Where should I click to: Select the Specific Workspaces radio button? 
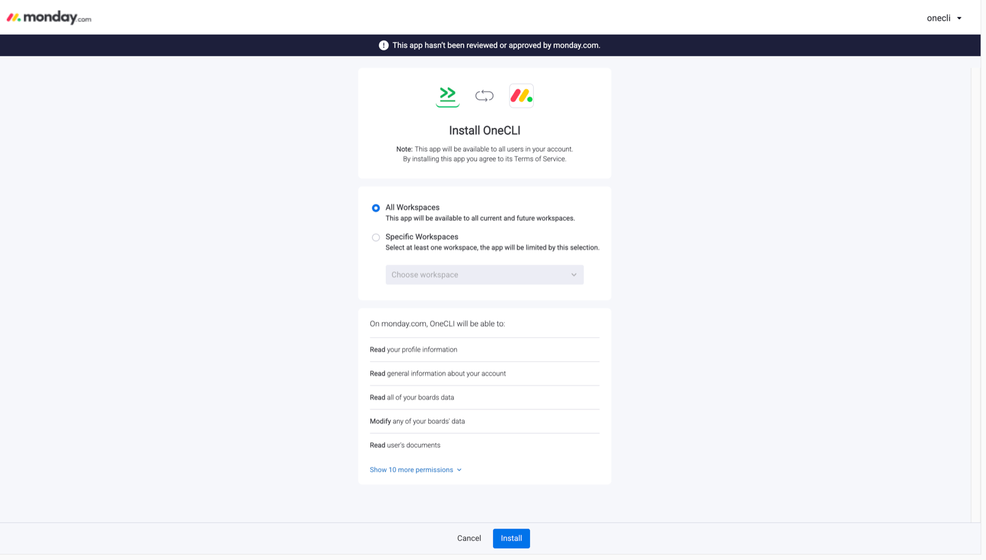[x=376, y=238]
